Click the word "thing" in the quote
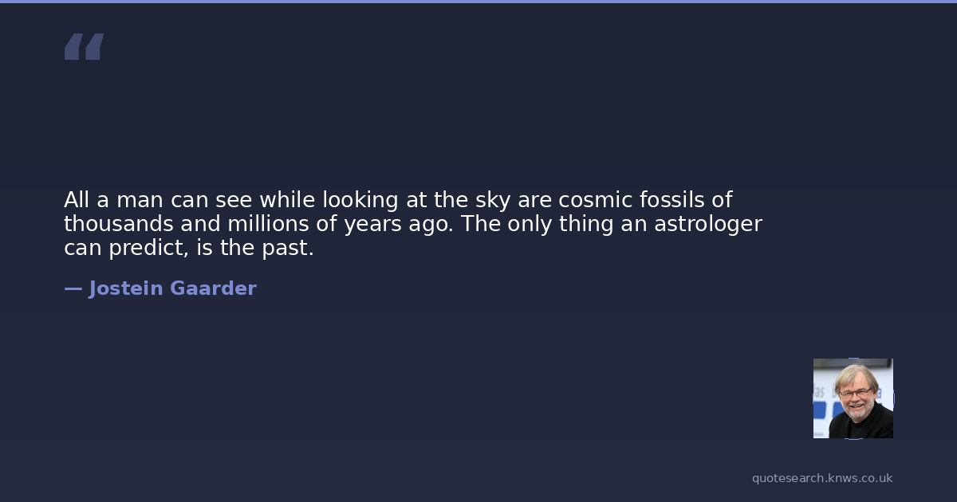957x502 pixels. click(586, 224)
